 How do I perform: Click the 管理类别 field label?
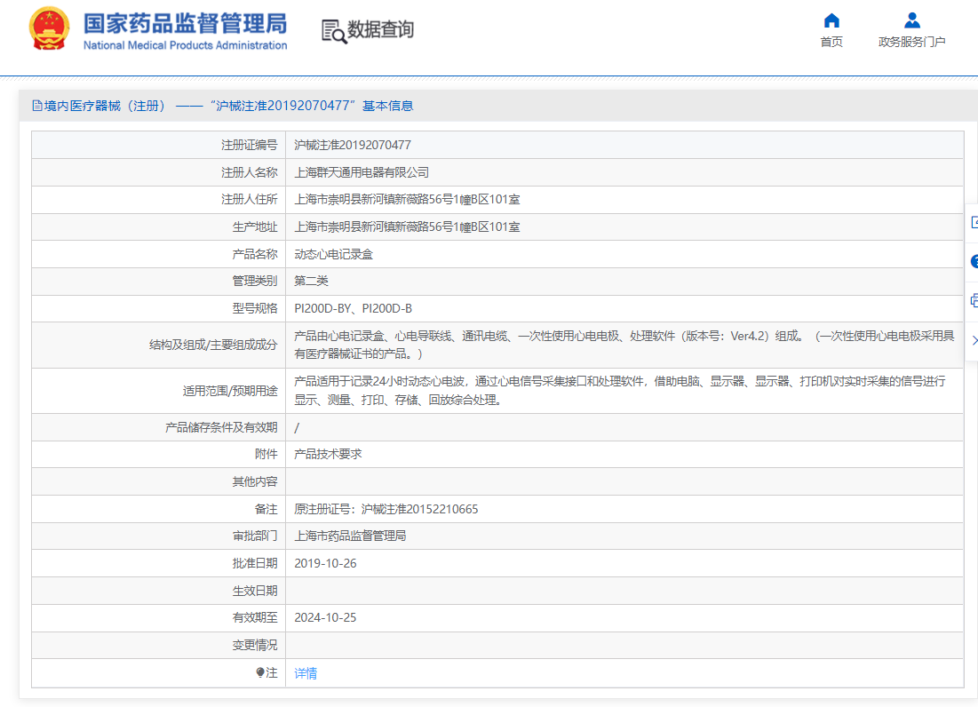coord(254,281)
